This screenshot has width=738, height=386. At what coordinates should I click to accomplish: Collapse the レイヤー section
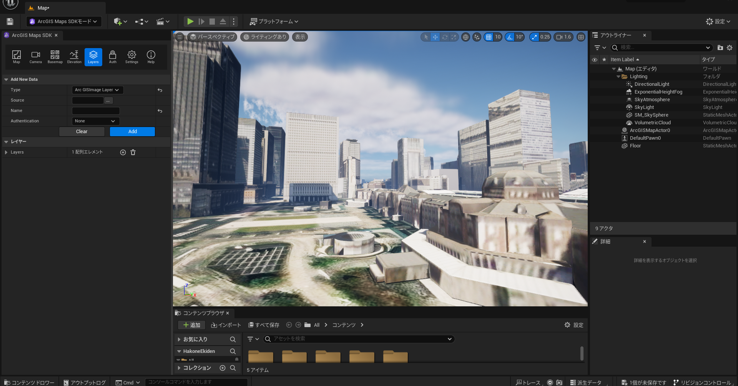tap(6, 142)
